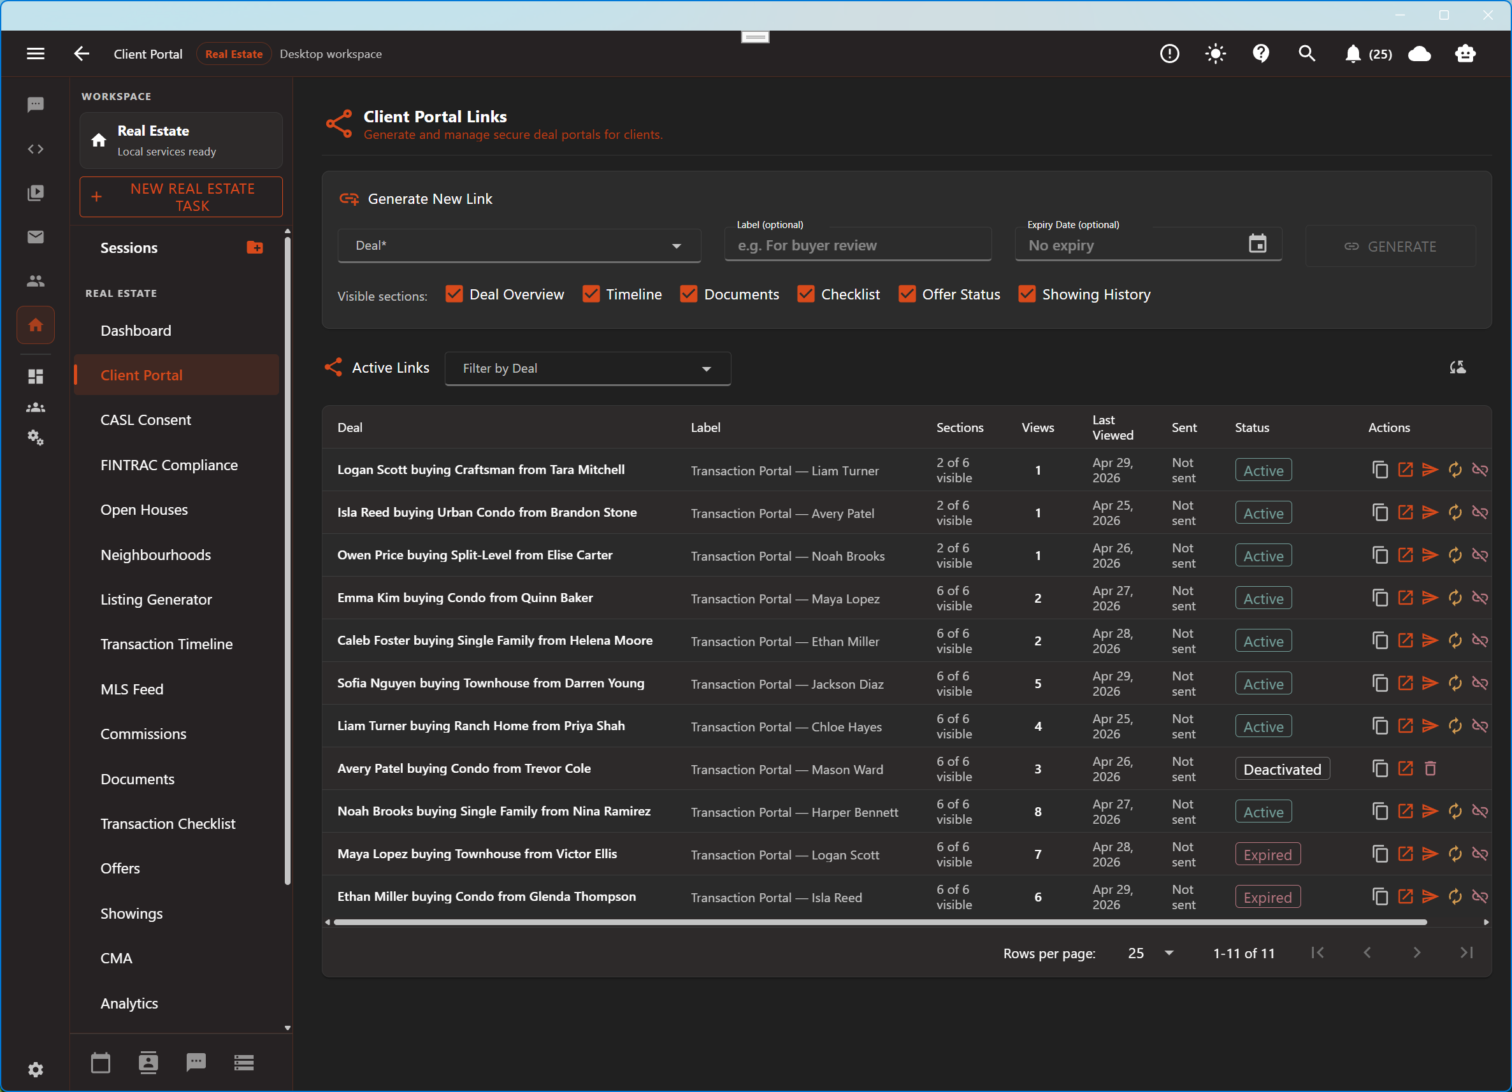
Task: Uncheck Offer Status section
Action: pyautogui.click(x=907, y=294)
